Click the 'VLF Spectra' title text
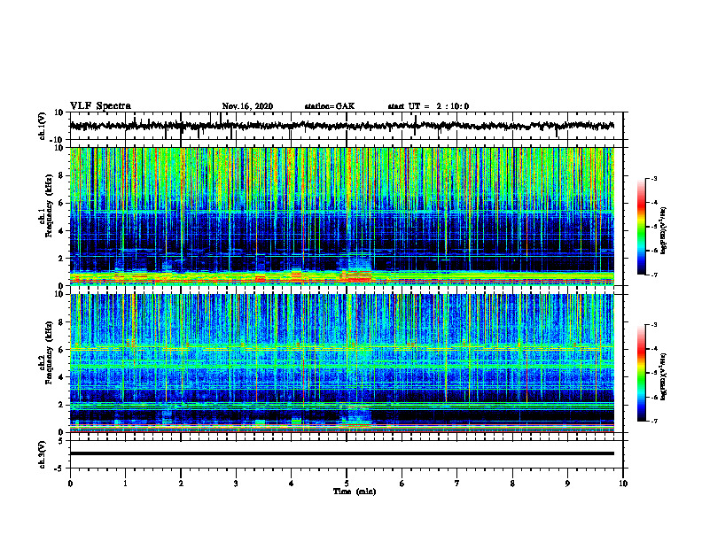 tap(100, 106)
